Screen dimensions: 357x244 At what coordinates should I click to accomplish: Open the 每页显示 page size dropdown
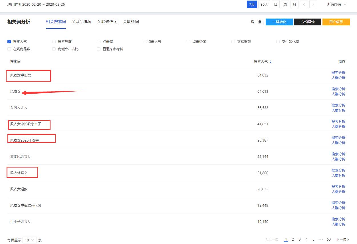pos(30,240)
